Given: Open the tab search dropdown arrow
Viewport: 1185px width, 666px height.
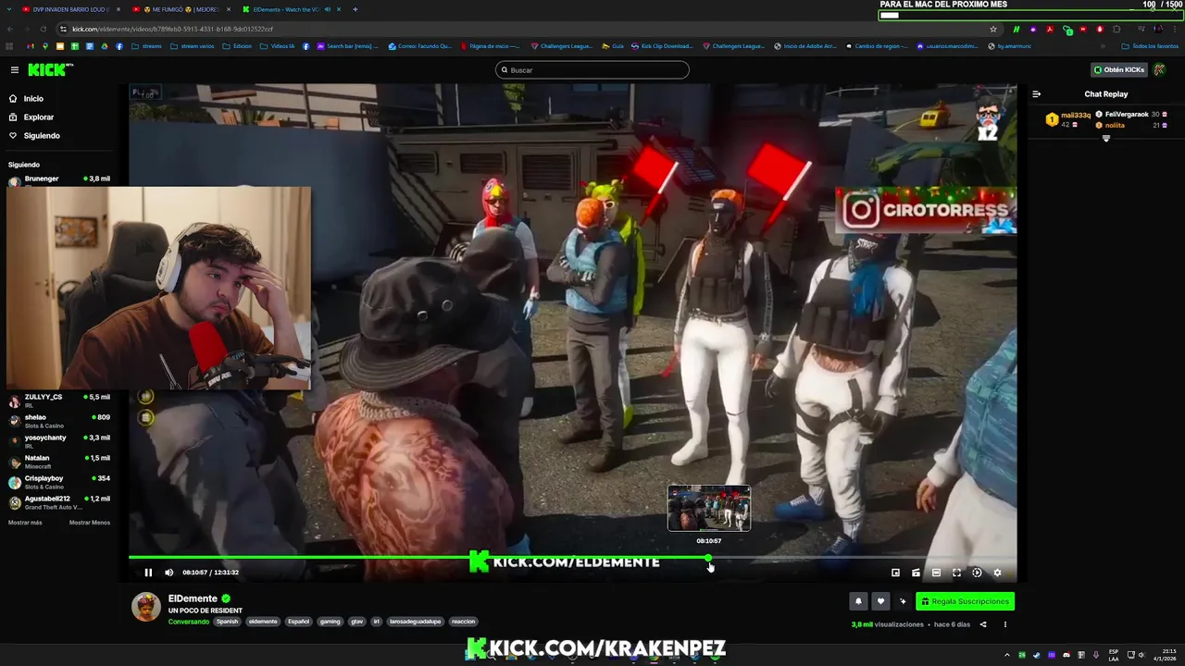Looking at the screenshot, I should [7, 9].
